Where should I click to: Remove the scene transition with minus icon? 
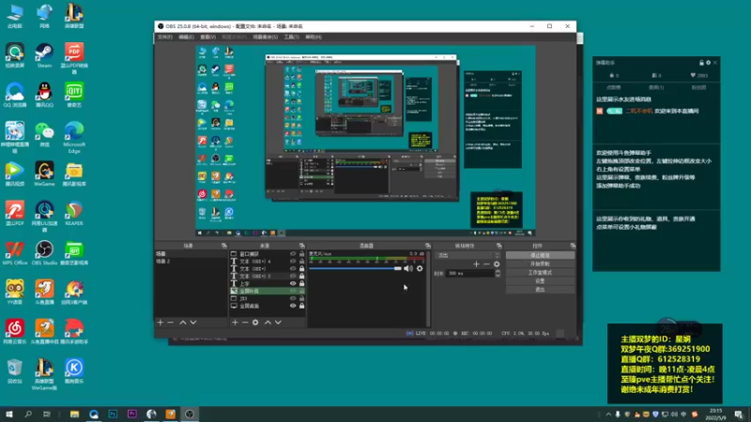(486, 264)
